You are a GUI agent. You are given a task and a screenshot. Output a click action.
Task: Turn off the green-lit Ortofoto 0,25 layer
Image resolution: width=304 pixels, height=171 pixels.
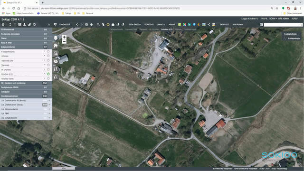(x=48, y=74)
